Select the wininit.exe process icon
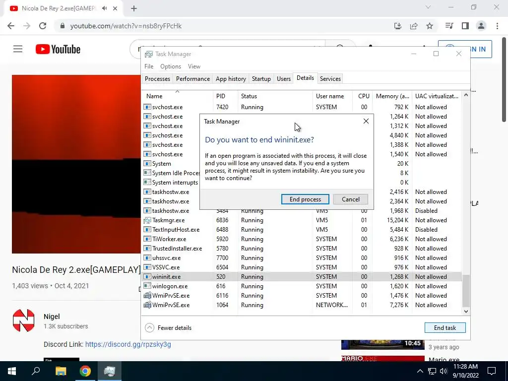Screen dimensions: 508x381 [147, 277]
